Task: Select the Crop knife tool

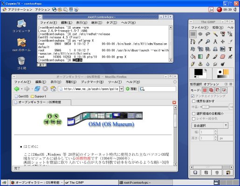Action: [x=230, y=41]
